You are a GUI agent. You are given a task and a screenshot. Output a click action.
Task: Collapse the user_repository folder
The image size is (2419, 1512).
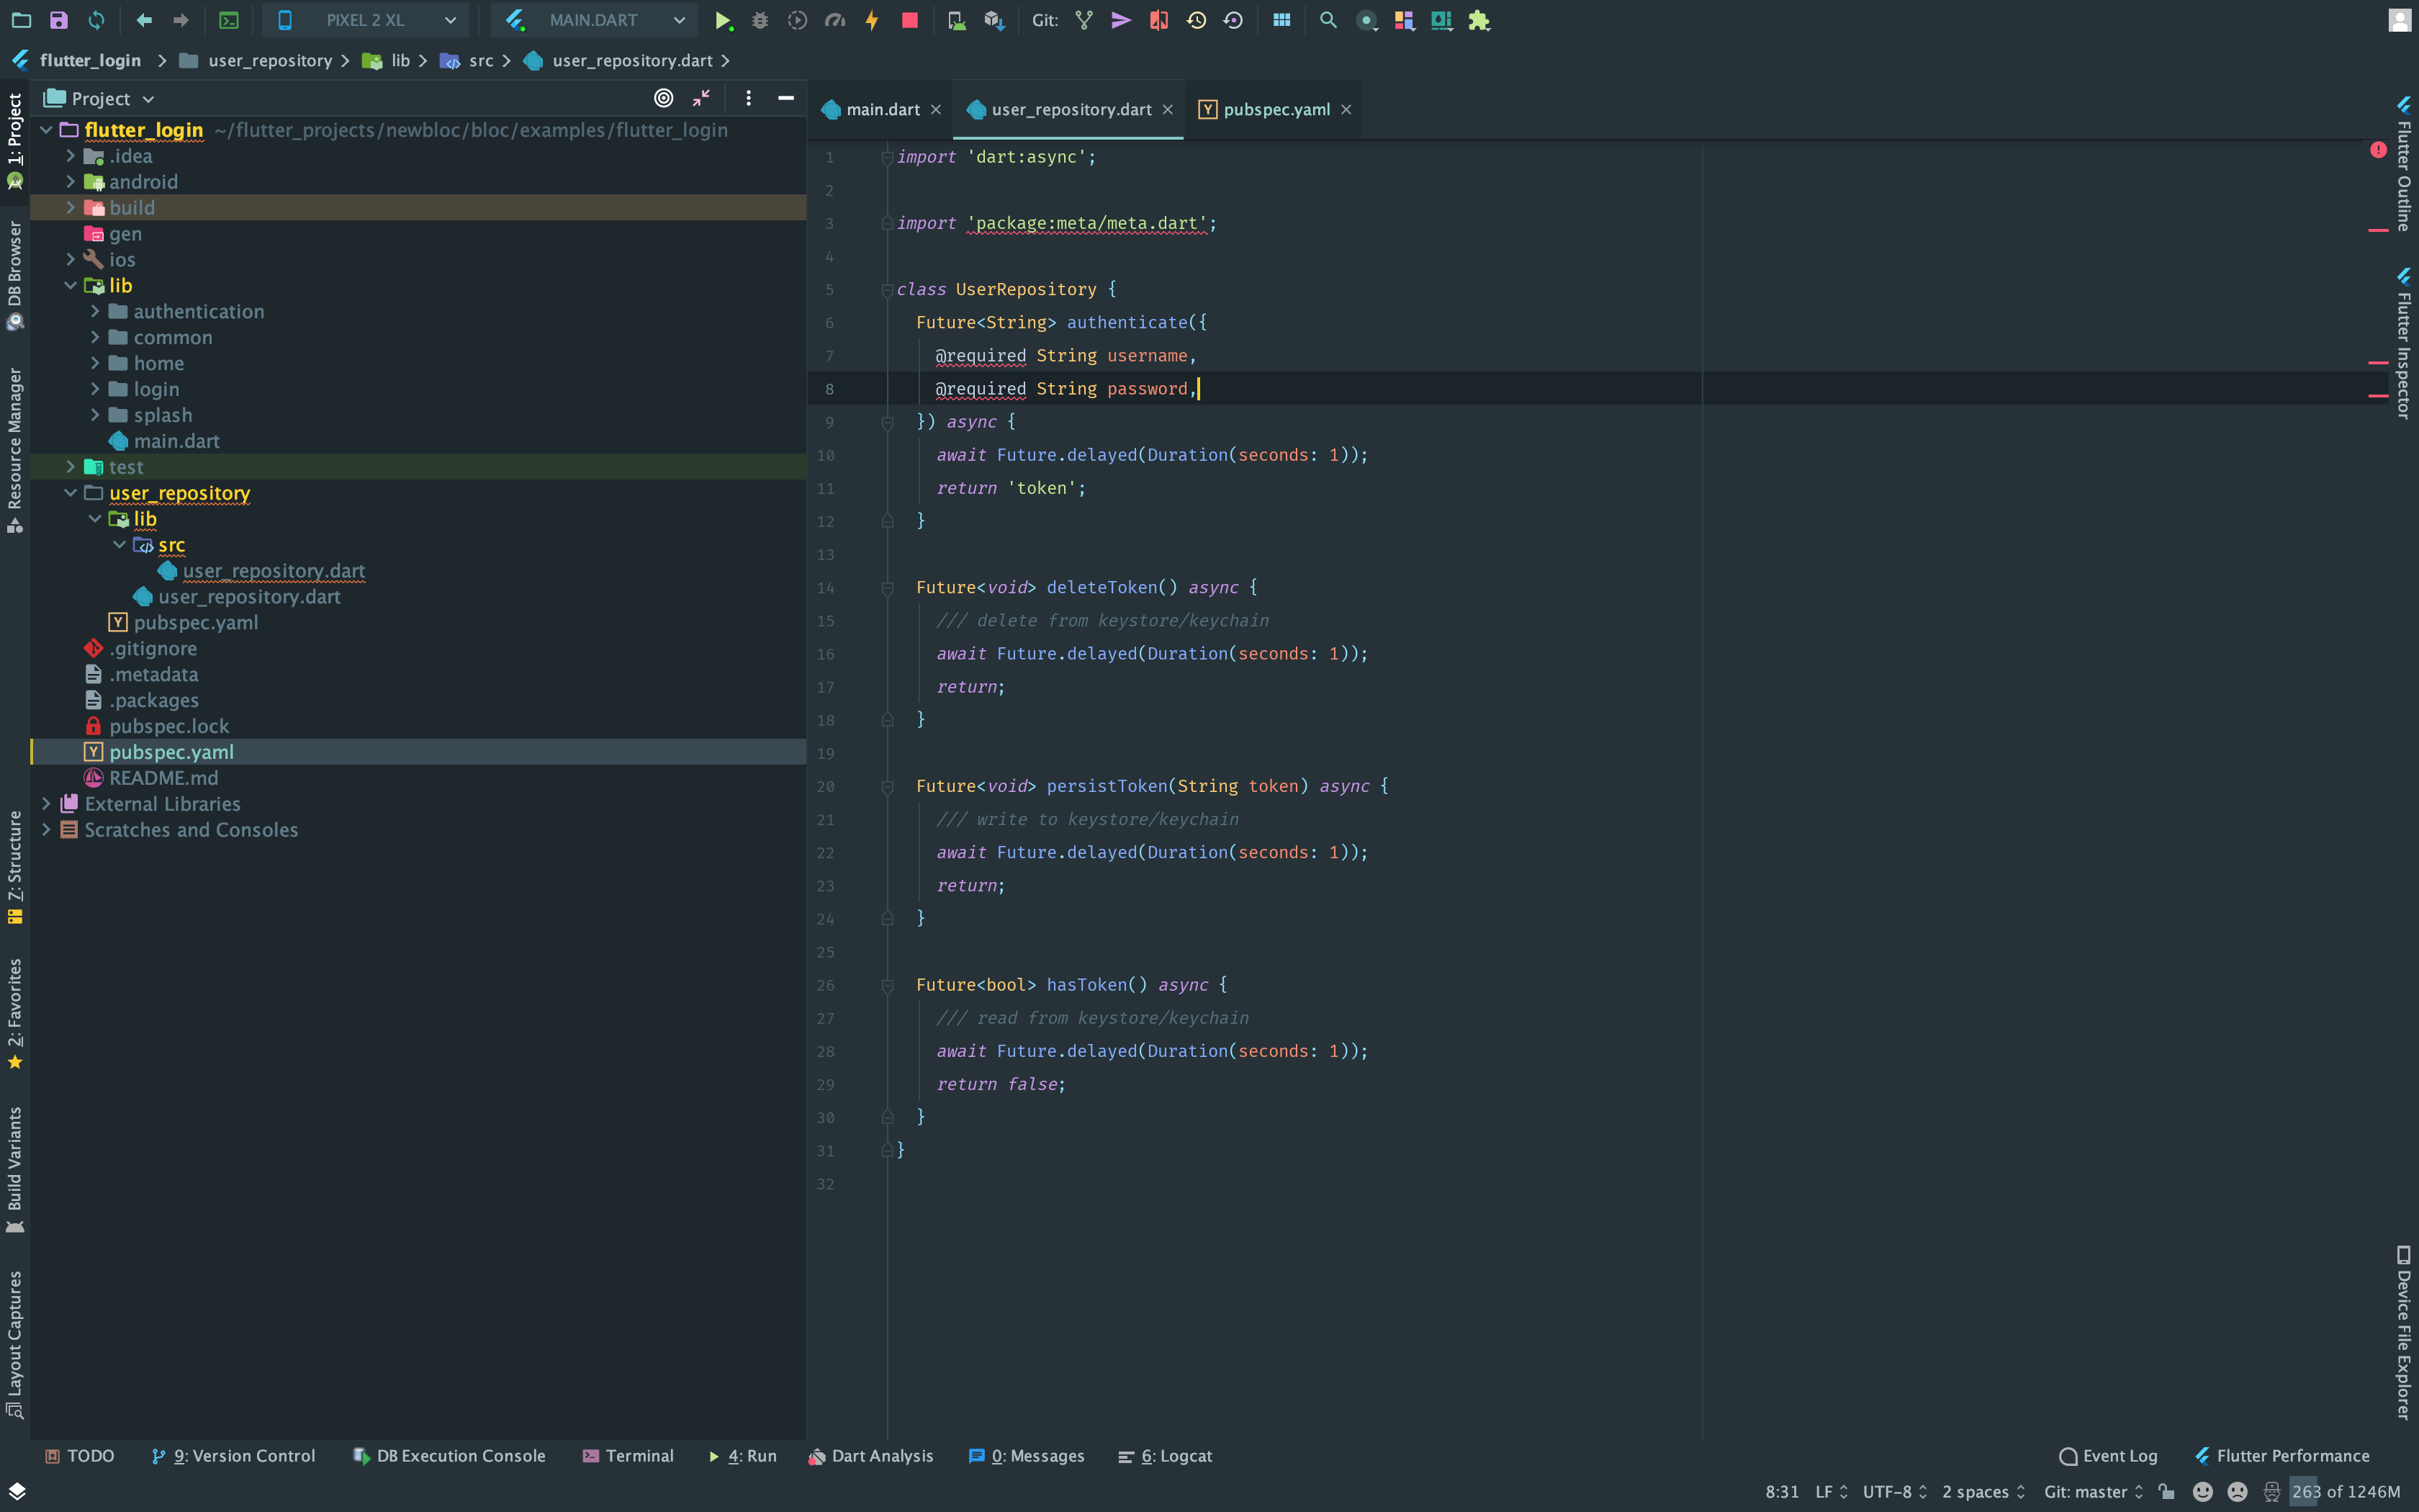(70, 493)
